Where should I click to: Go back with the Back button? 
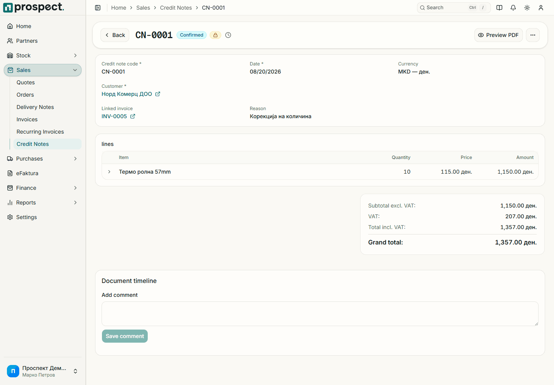click(115, 35)
